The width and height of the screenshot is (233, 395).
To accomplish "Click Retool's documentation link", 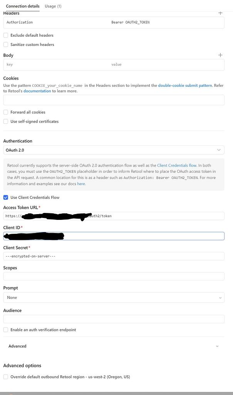I will point(37,91).
